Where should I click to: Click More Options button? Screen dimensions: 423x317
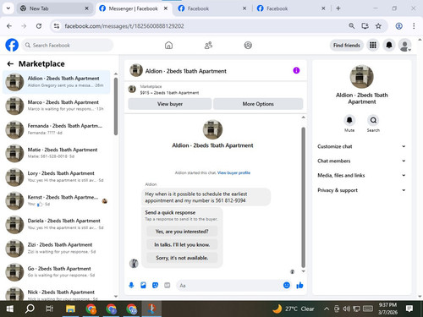point(258,104)
